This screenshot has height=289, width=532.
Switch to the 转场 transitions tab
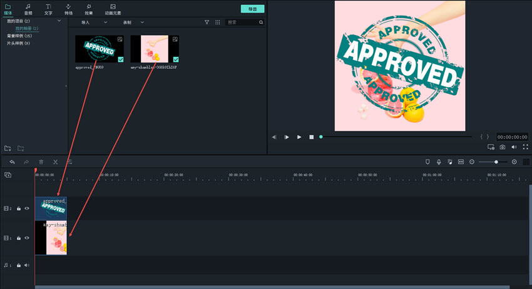68,9
